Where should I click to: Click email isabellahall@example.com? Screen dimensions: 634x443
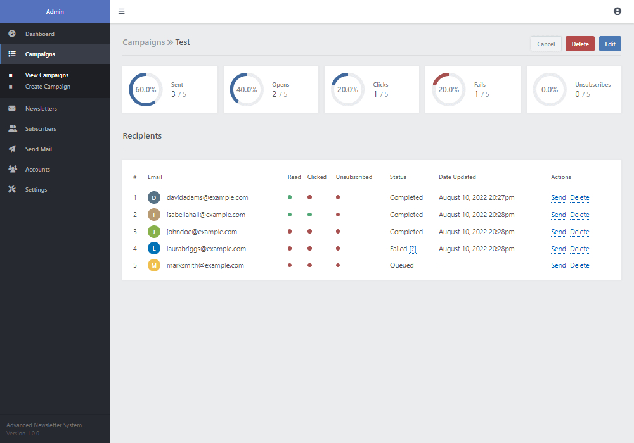[206, 215]
